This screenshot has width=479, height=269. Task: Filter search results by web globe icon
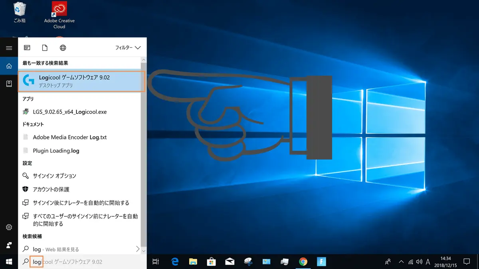[63, 48]
